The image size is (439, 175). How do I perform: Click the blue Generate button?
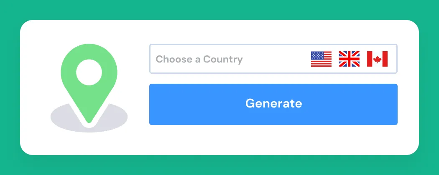(x=273, y=105)
